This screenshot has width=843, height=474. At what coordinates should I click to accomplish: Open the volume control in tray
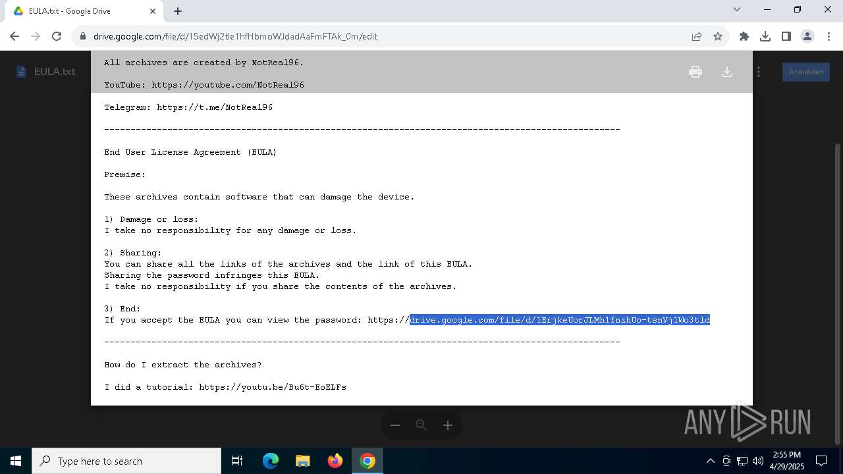[758, 461]
